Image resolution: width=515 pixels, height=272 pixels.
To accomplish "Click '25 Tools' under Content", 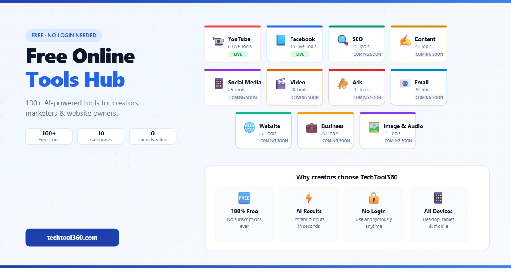I will (x=423, y=46).
